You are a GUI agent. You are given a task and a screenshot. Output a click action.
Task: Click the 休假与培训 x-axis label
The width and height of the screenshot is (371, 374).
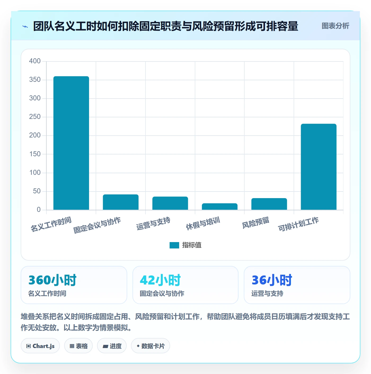(x=203, y=224)
